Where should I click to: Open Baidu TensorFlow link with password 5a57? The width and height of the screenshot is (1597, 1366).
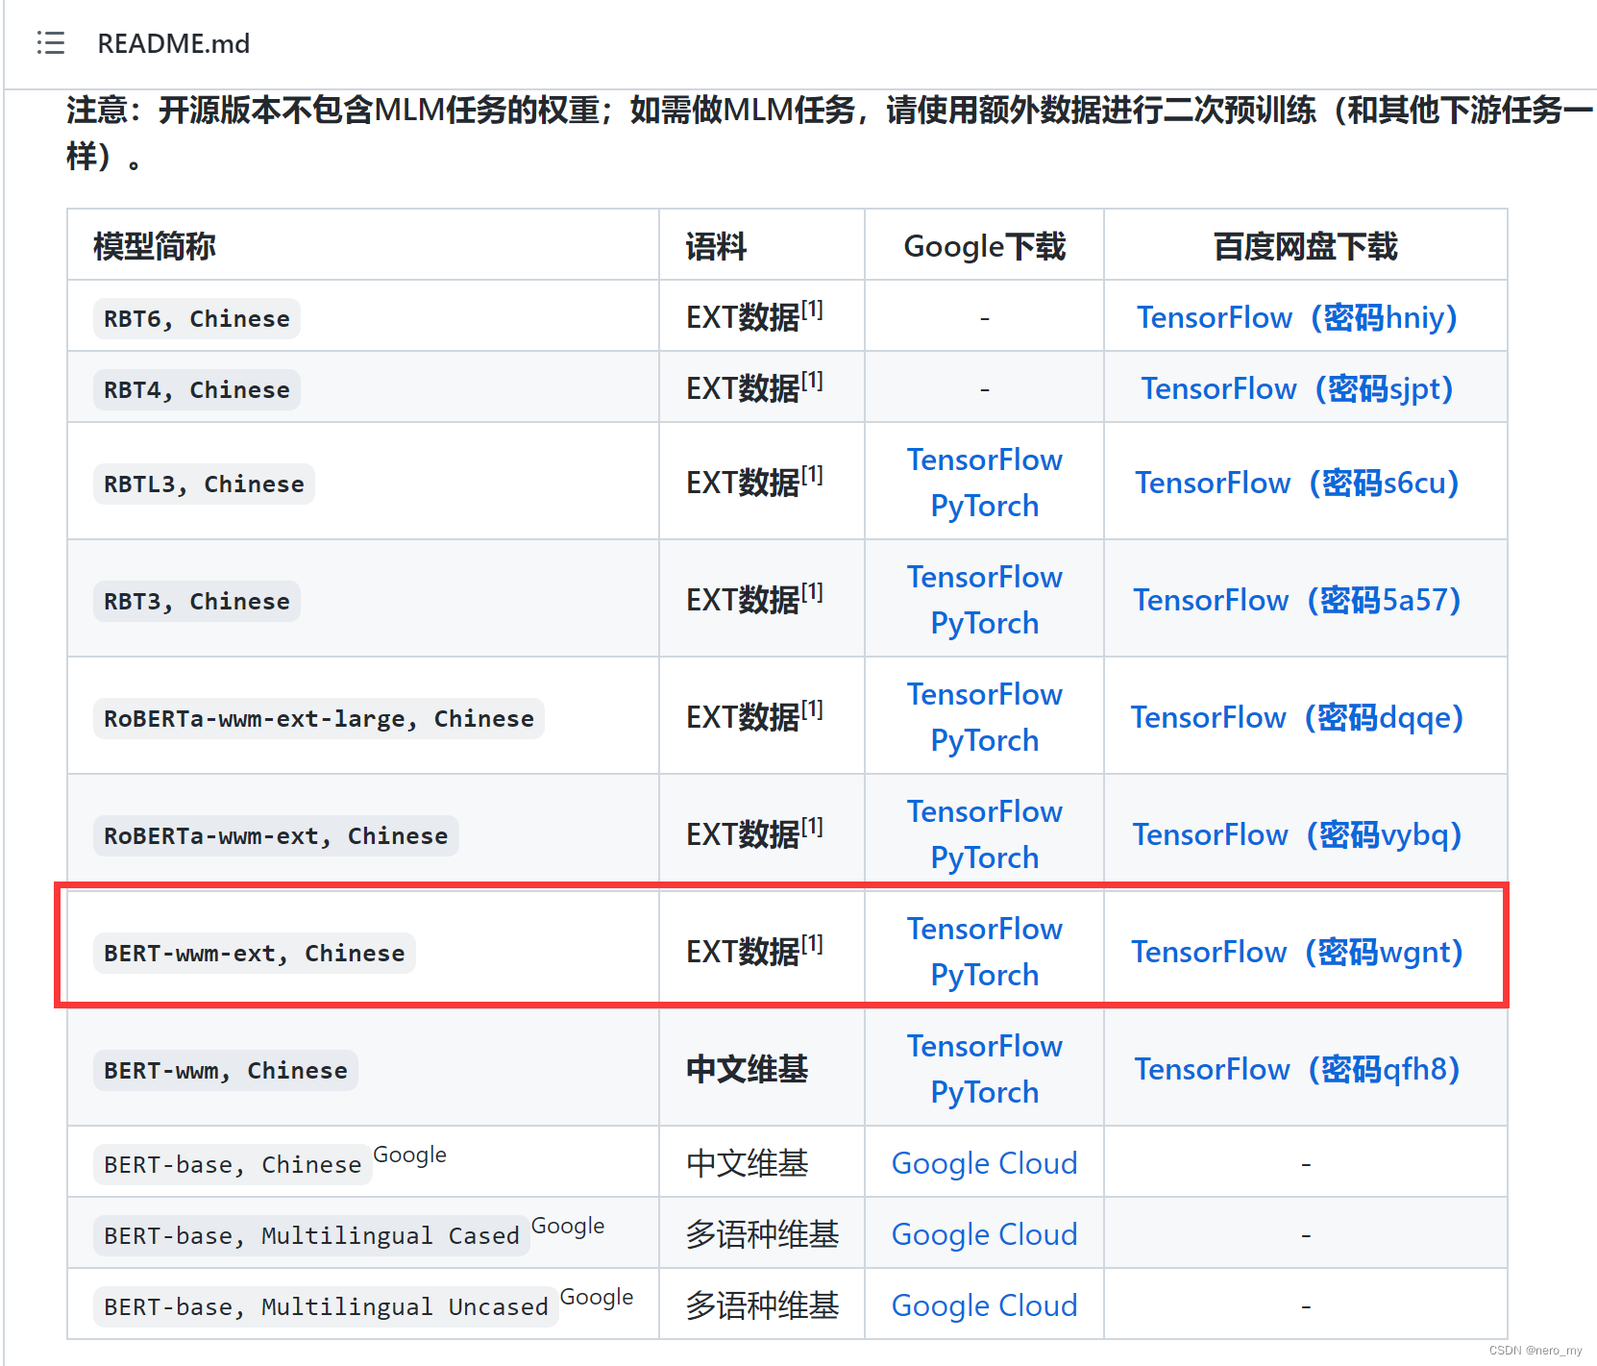click(x=1296, y=600)
